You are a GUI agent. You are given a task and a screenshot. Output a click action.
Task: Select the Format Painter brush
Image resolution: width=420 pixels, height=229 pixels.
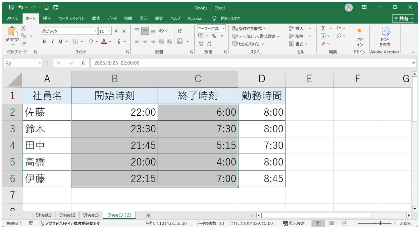tap(23, 43)
